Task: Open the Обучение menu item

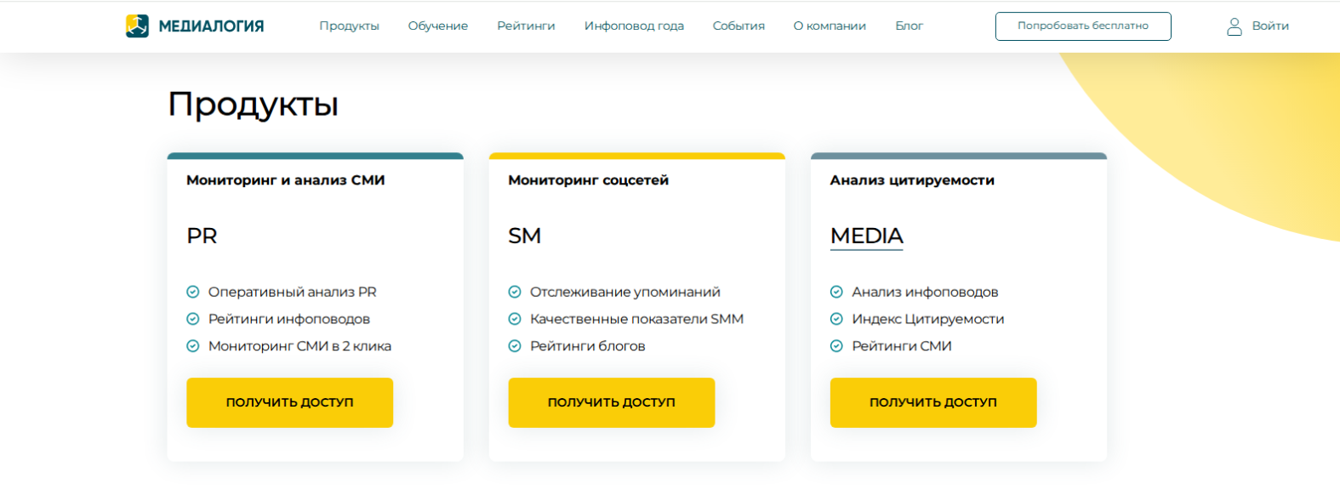Action: [438, 26]
